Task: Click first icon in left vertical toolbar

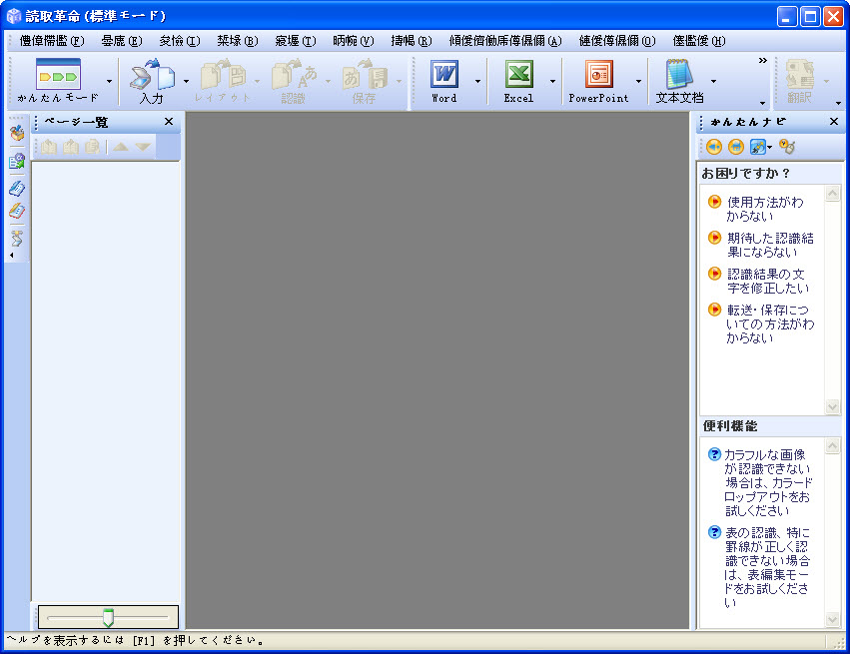Action: click(x=17, y=132)
